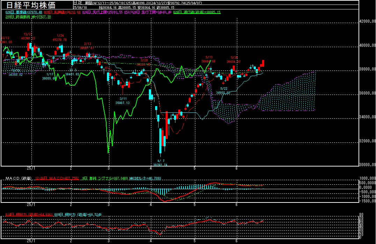Click the 009日 相対力(終値)=68.5248 legend
The width and height of the screenshot is (376, 244).
[78, 215]
